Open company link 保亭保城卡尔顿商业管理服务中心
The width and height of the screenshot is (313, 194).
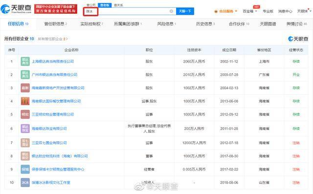[58, 169]
